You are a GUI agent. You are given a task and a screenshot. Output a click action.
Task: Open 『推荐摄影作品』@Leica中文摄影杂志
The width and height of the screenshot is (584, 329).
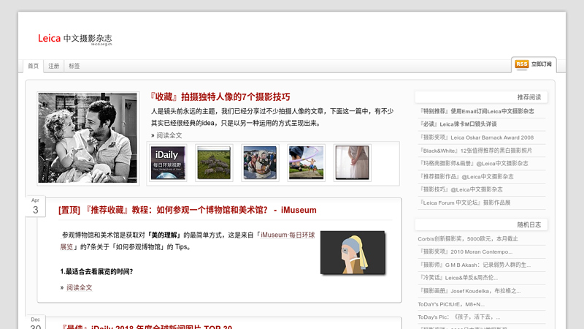point(466,176)
